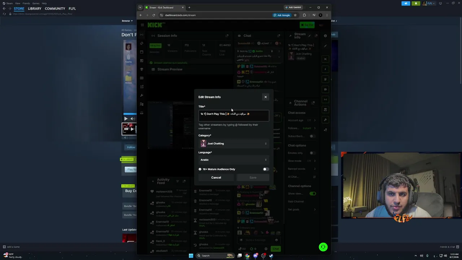Pop out the Chat panel
The width and height of the screenshot is (462, 260).
pyautogui.click(x=279, y=36)
